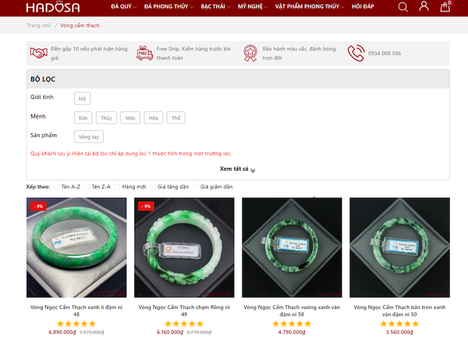Expand the Đá Quý dropdown menu

pyautogui.click(x=123, y=7)
